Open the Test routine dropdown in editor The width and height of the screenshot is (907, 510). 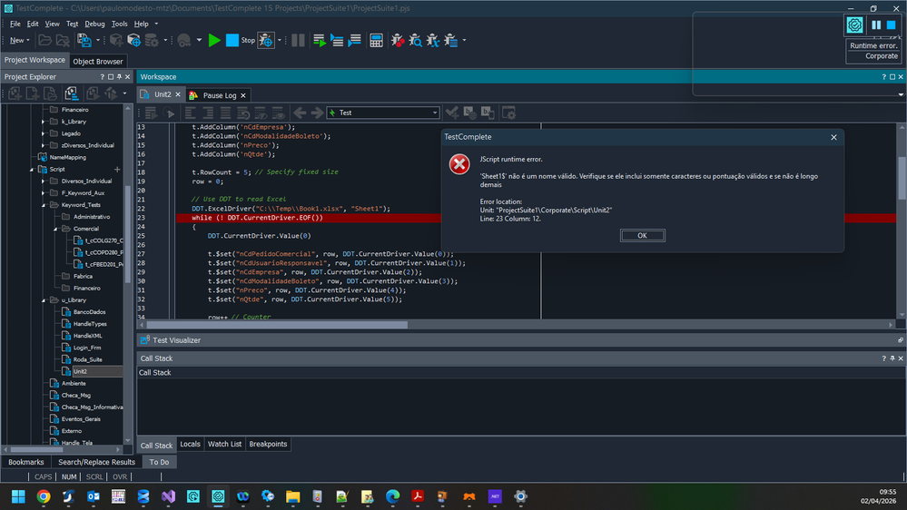[x=435, y=113]
